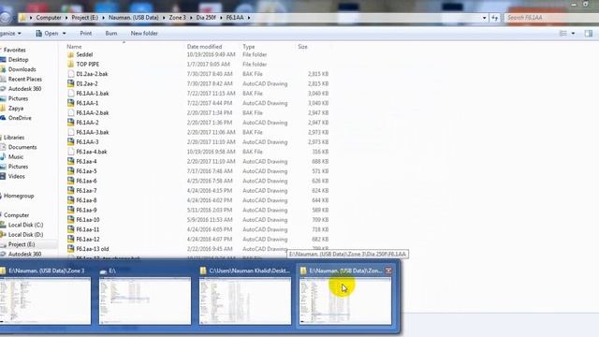This screenshot has height=337, width=599.
Task: Open Homegroup in navigation pane
Action: tap(19, 196)
